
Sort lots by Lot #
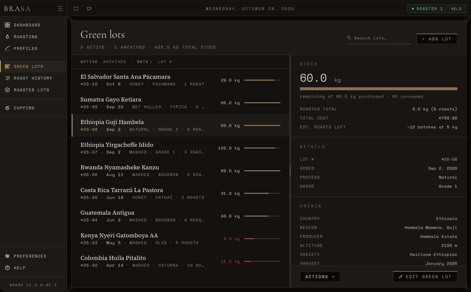point(165,62)
